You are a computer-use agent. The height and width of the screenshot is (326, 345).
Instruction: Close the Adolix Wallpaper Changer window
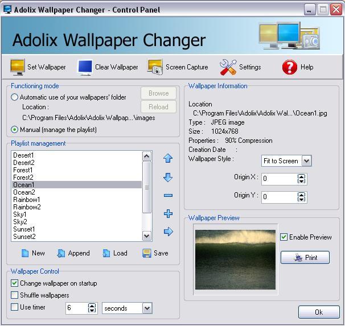coord(336,10)
